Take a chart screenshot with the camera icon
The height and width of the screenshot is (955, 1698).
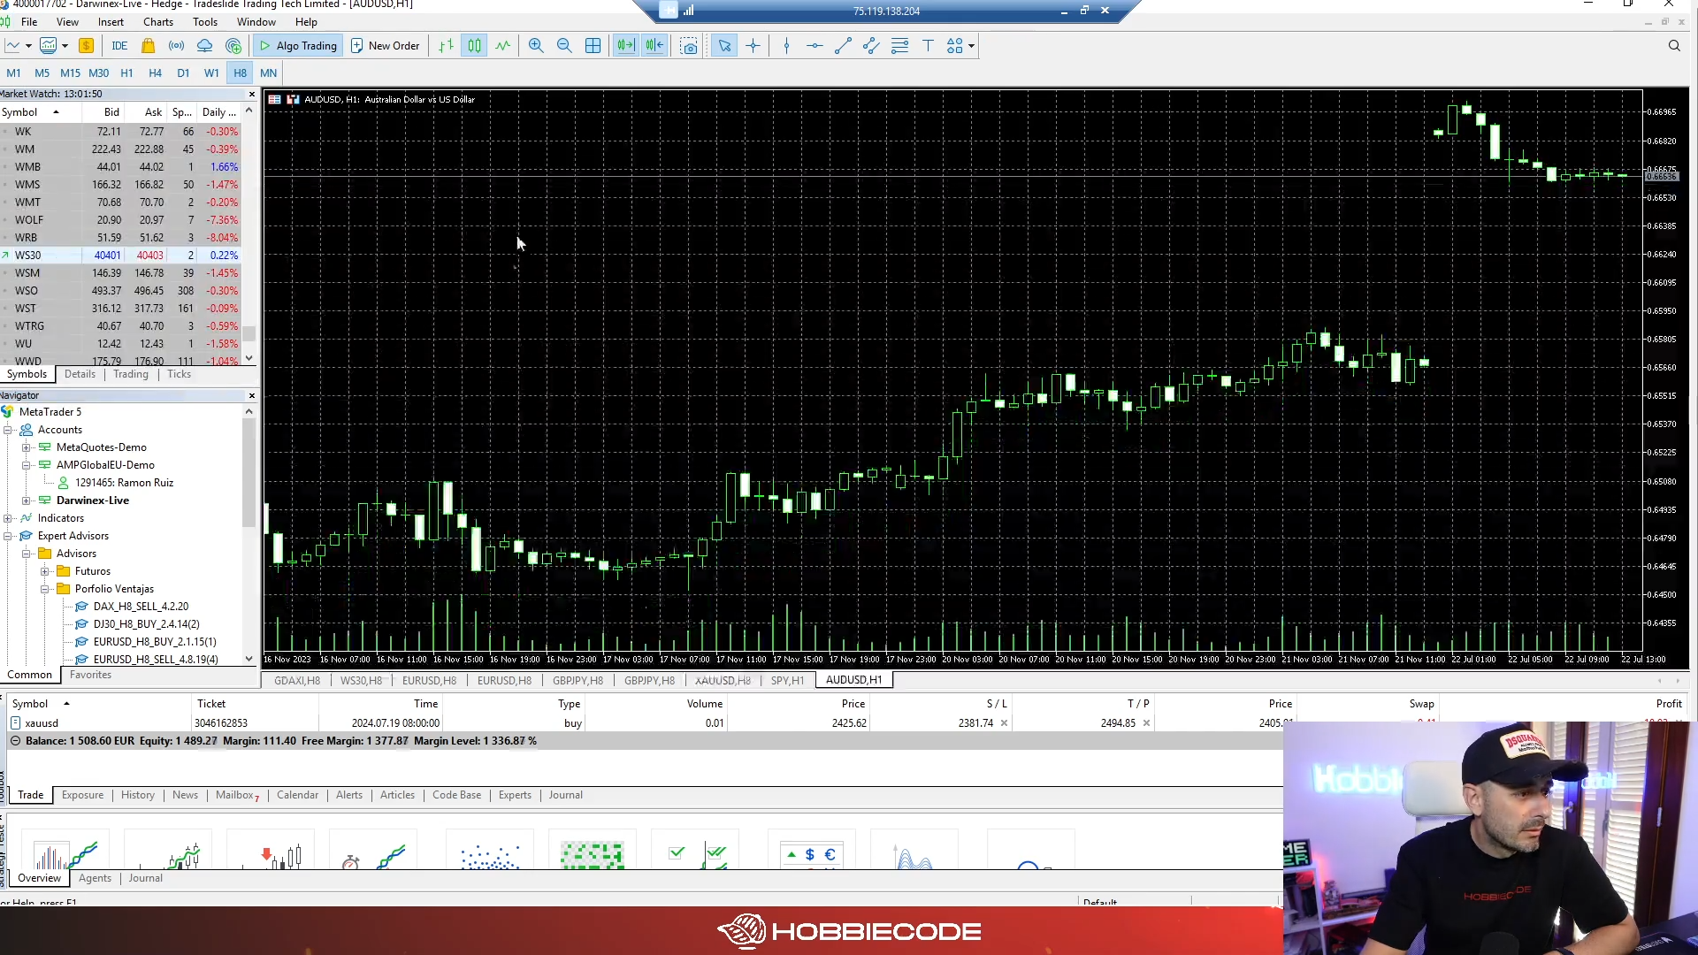tap(689, 46)
